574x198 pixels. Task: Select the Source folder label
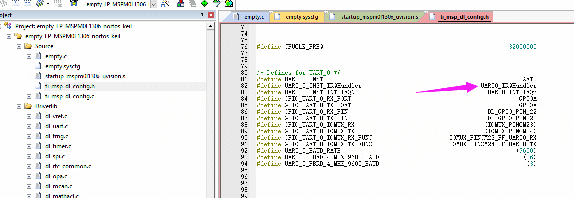(44, 46)
